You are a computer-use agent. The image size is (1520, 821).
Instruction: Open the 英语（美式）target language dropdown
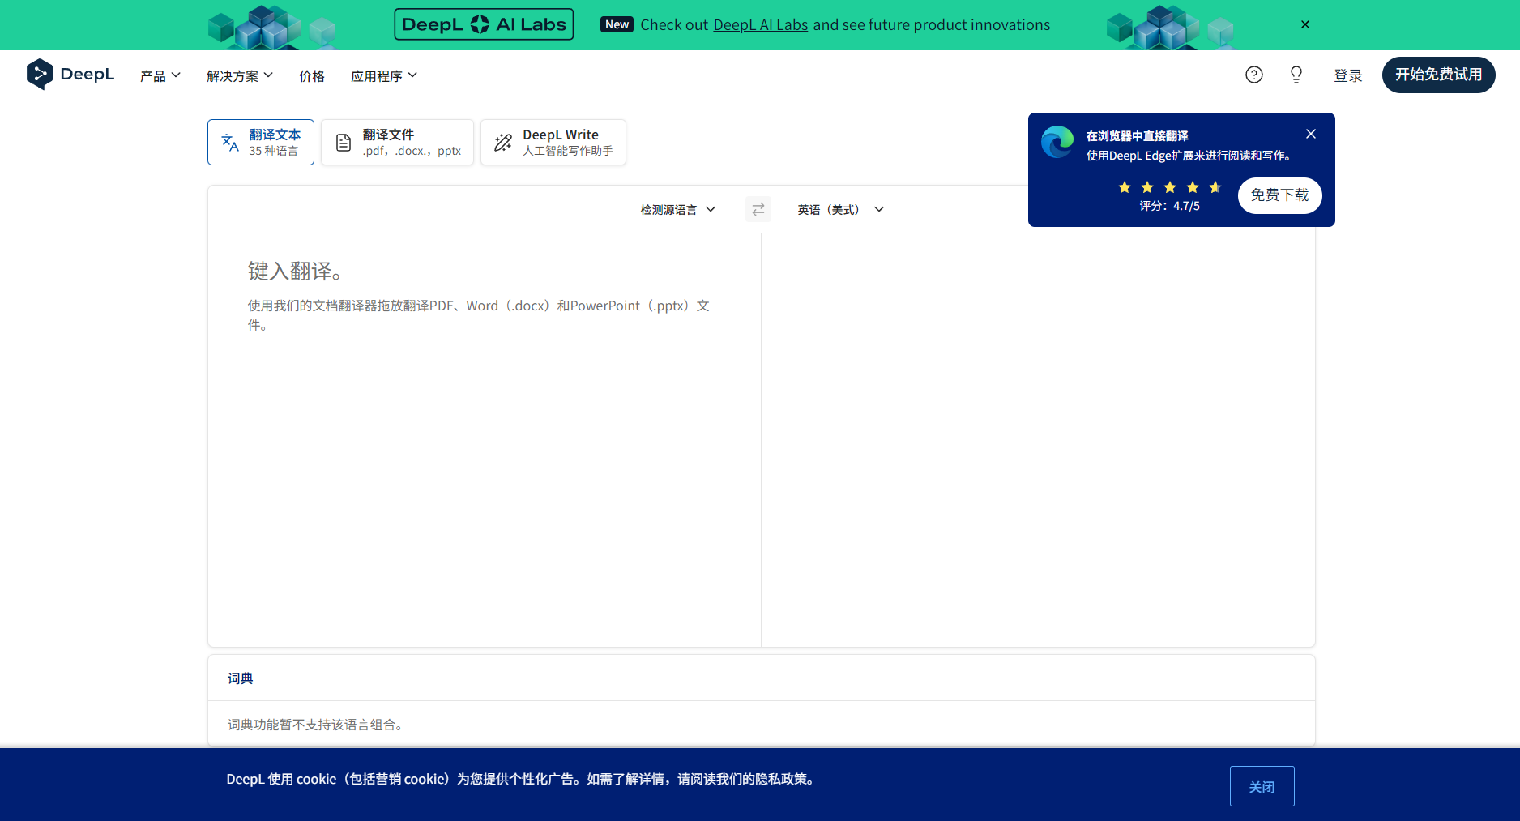(840, 209)
